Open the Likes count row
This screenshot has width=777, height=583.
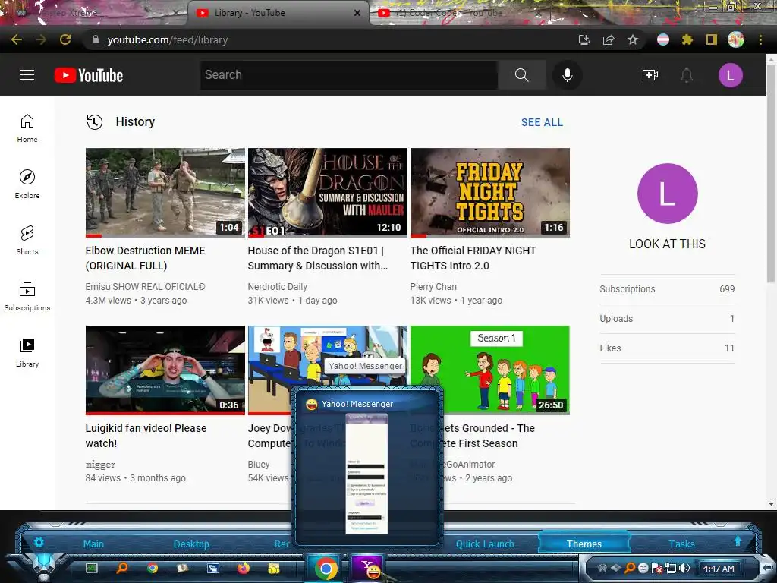pos(667,348)
